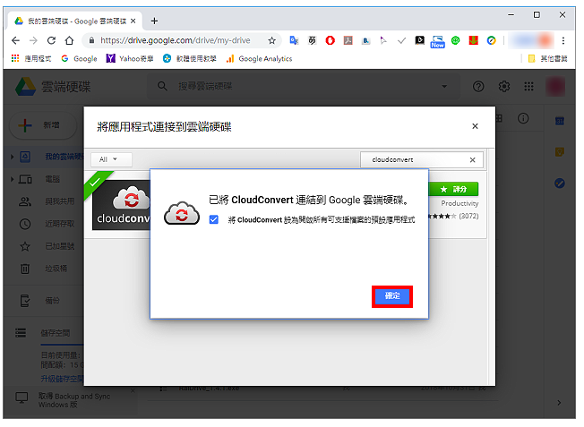The image size is (584, 427).
Task: Click the New badge extension icon
Action: tap(437, 42)
